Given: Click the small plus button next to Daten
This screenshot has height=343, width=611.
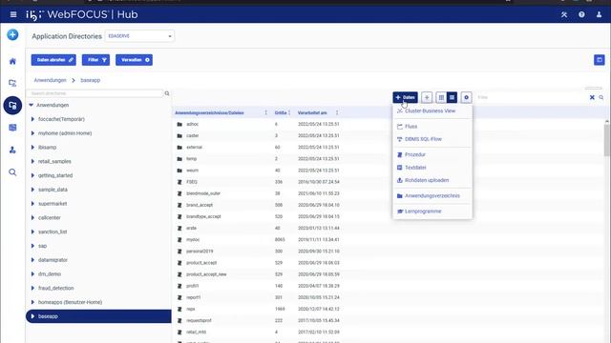Looking at the screenshot, I should point(427,97).
